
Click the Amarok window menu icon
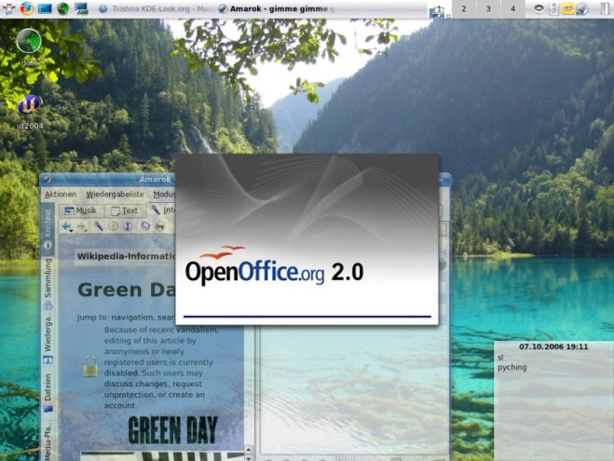(x=48, y=179)
